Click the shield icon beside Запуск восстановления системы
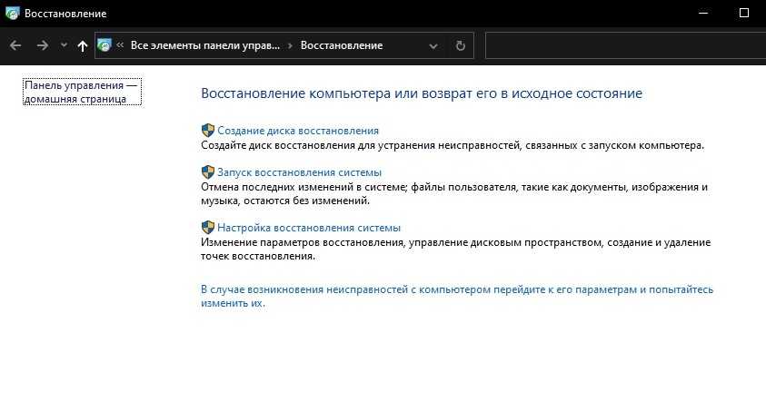 (207, 172)
